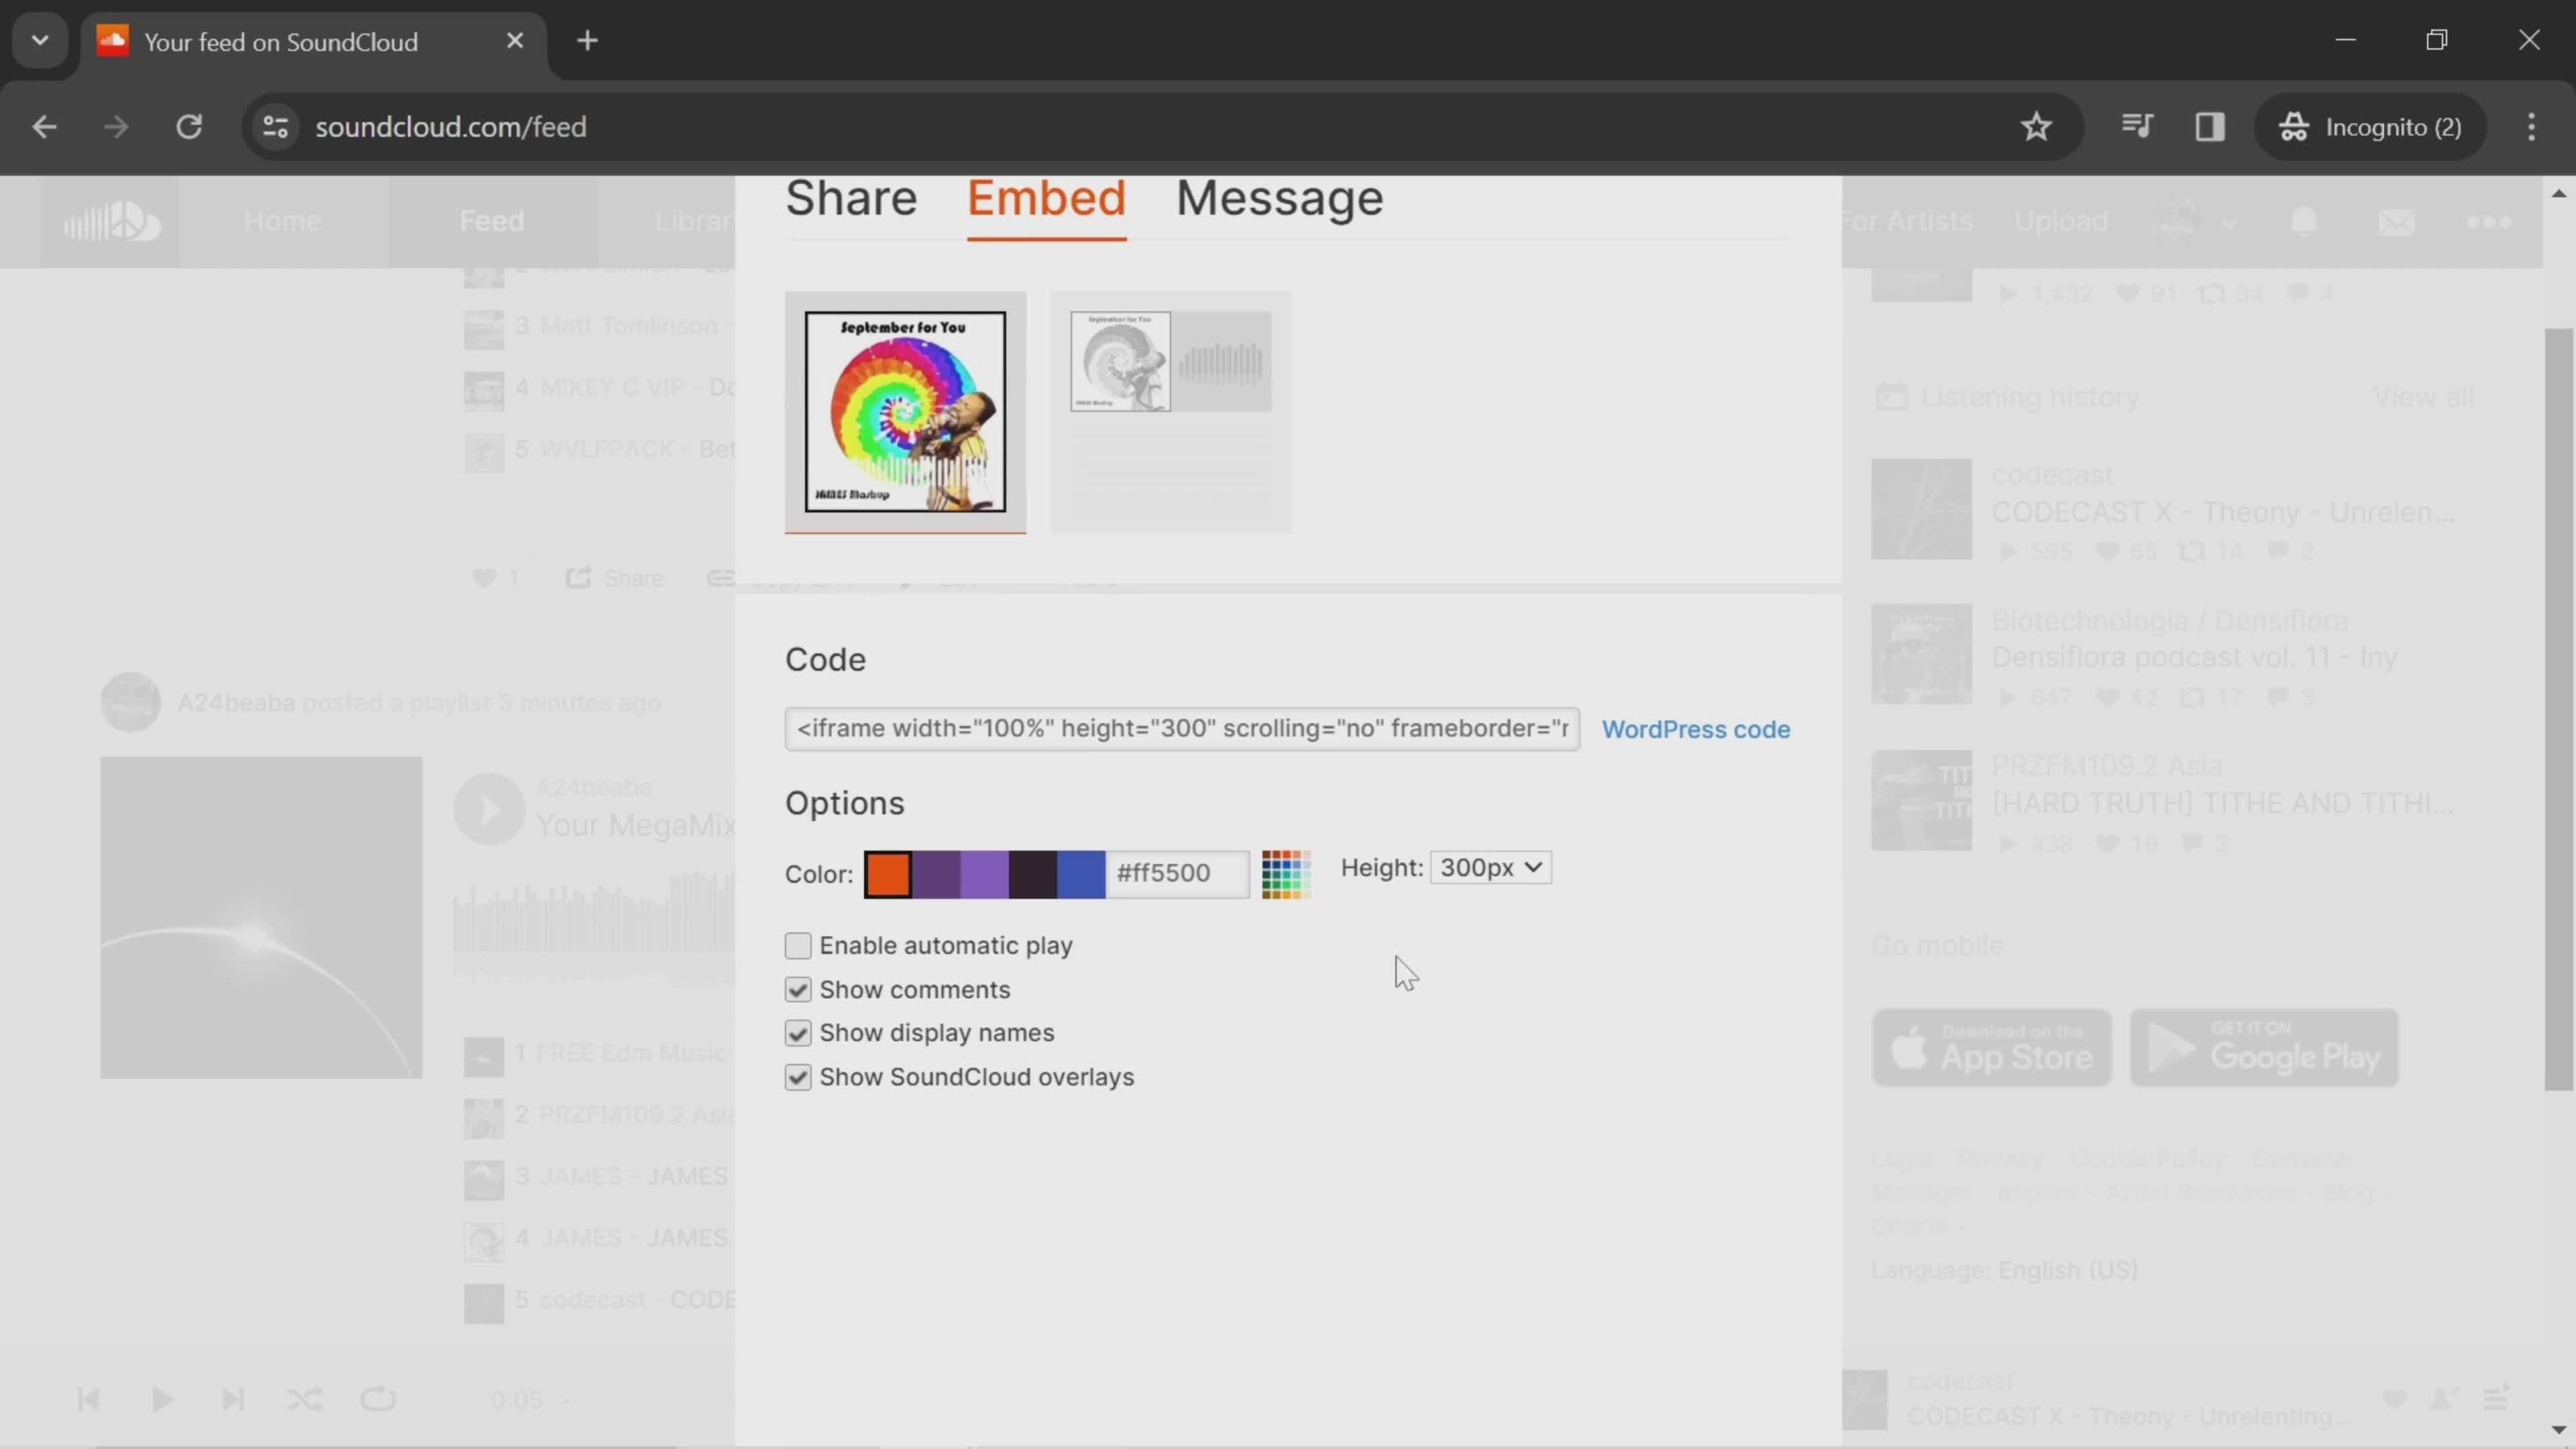Select the large artwork embed thumbnail
The image size is (2576, 1449).
tap(904, 411)
